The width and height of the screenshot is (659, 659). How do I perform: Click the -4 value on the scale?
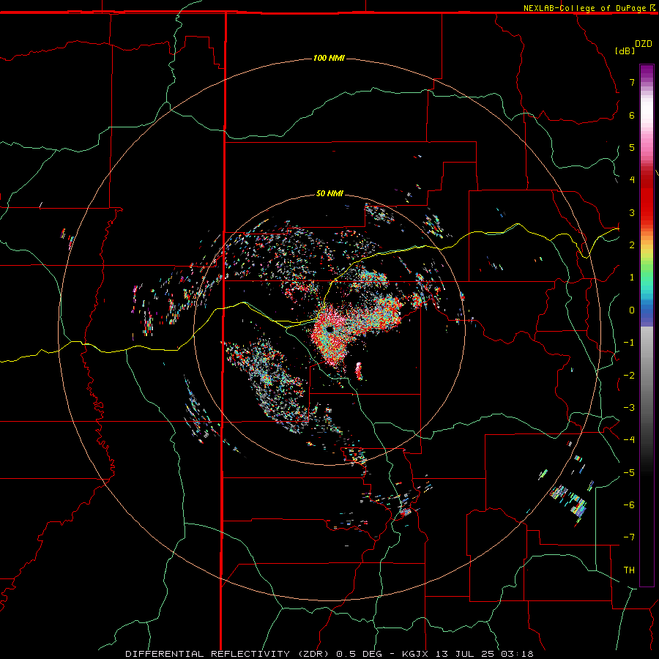click(x=629, y=440)
